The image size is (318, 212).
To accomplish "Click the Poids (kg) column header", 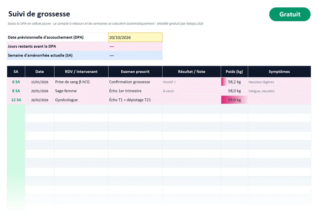I will pos(234,72).
